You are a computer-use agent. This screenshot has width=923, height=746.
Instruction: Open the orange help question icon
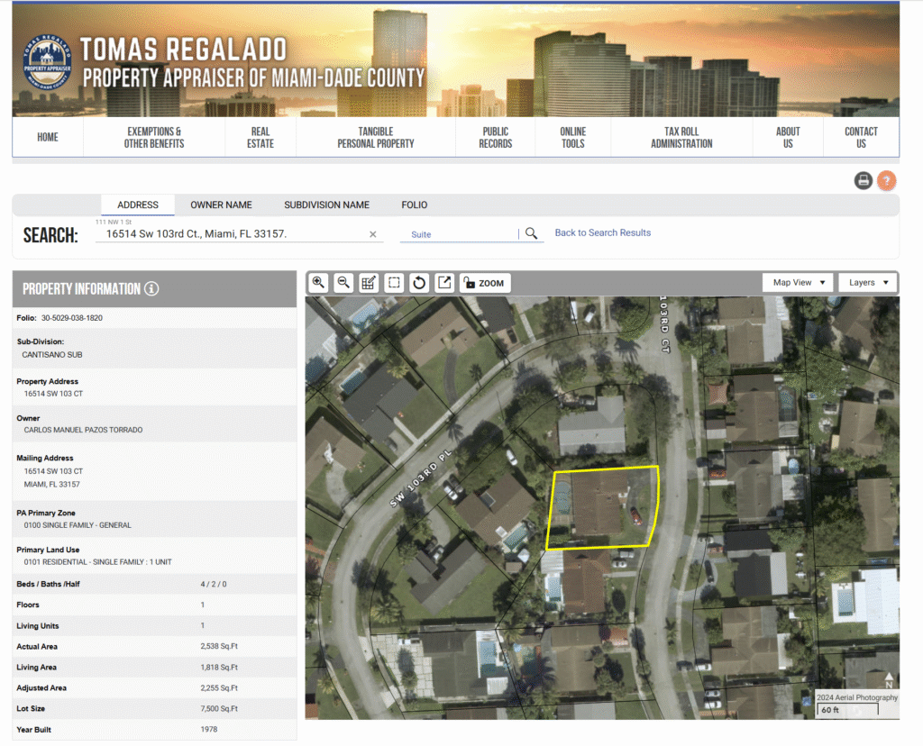(x=887, y=181)
